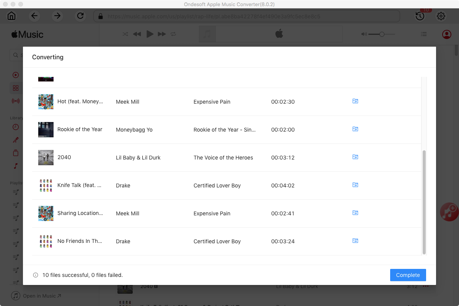Toggle shuffle in the player bar
This screenshot has height=306, width=459.
(x=125, y=34)
